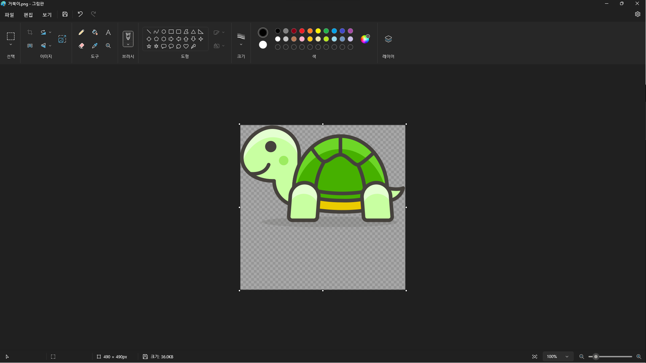The height and width of the screenshot is (363, 646).
Task: Click the zoom in plus button
Action: point(639,357)
